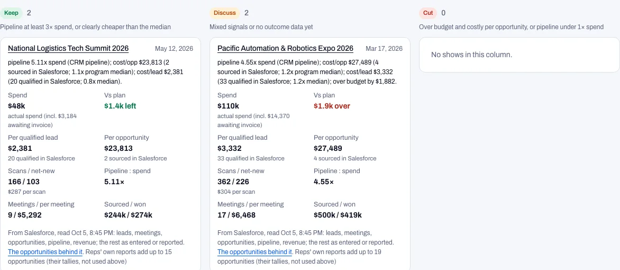Screen dimensions: 620x270
Task: Click the $244k / $274k sourced/won value
Action: point(128,215)
